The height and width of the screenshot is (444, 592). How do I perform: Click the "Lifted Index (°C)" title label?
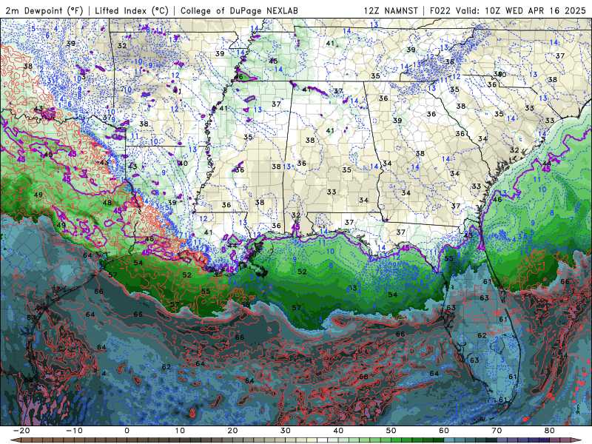[x=132, y=10]
